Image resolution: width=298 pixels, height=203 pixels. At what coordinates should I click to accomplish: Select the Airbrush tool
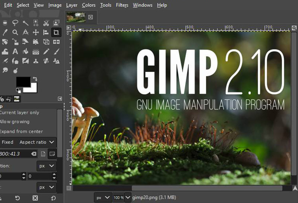(5, 61)
